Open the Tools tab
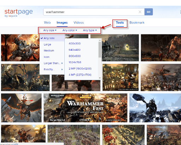The height and width of the screenshot is (145, 181). 120,23
